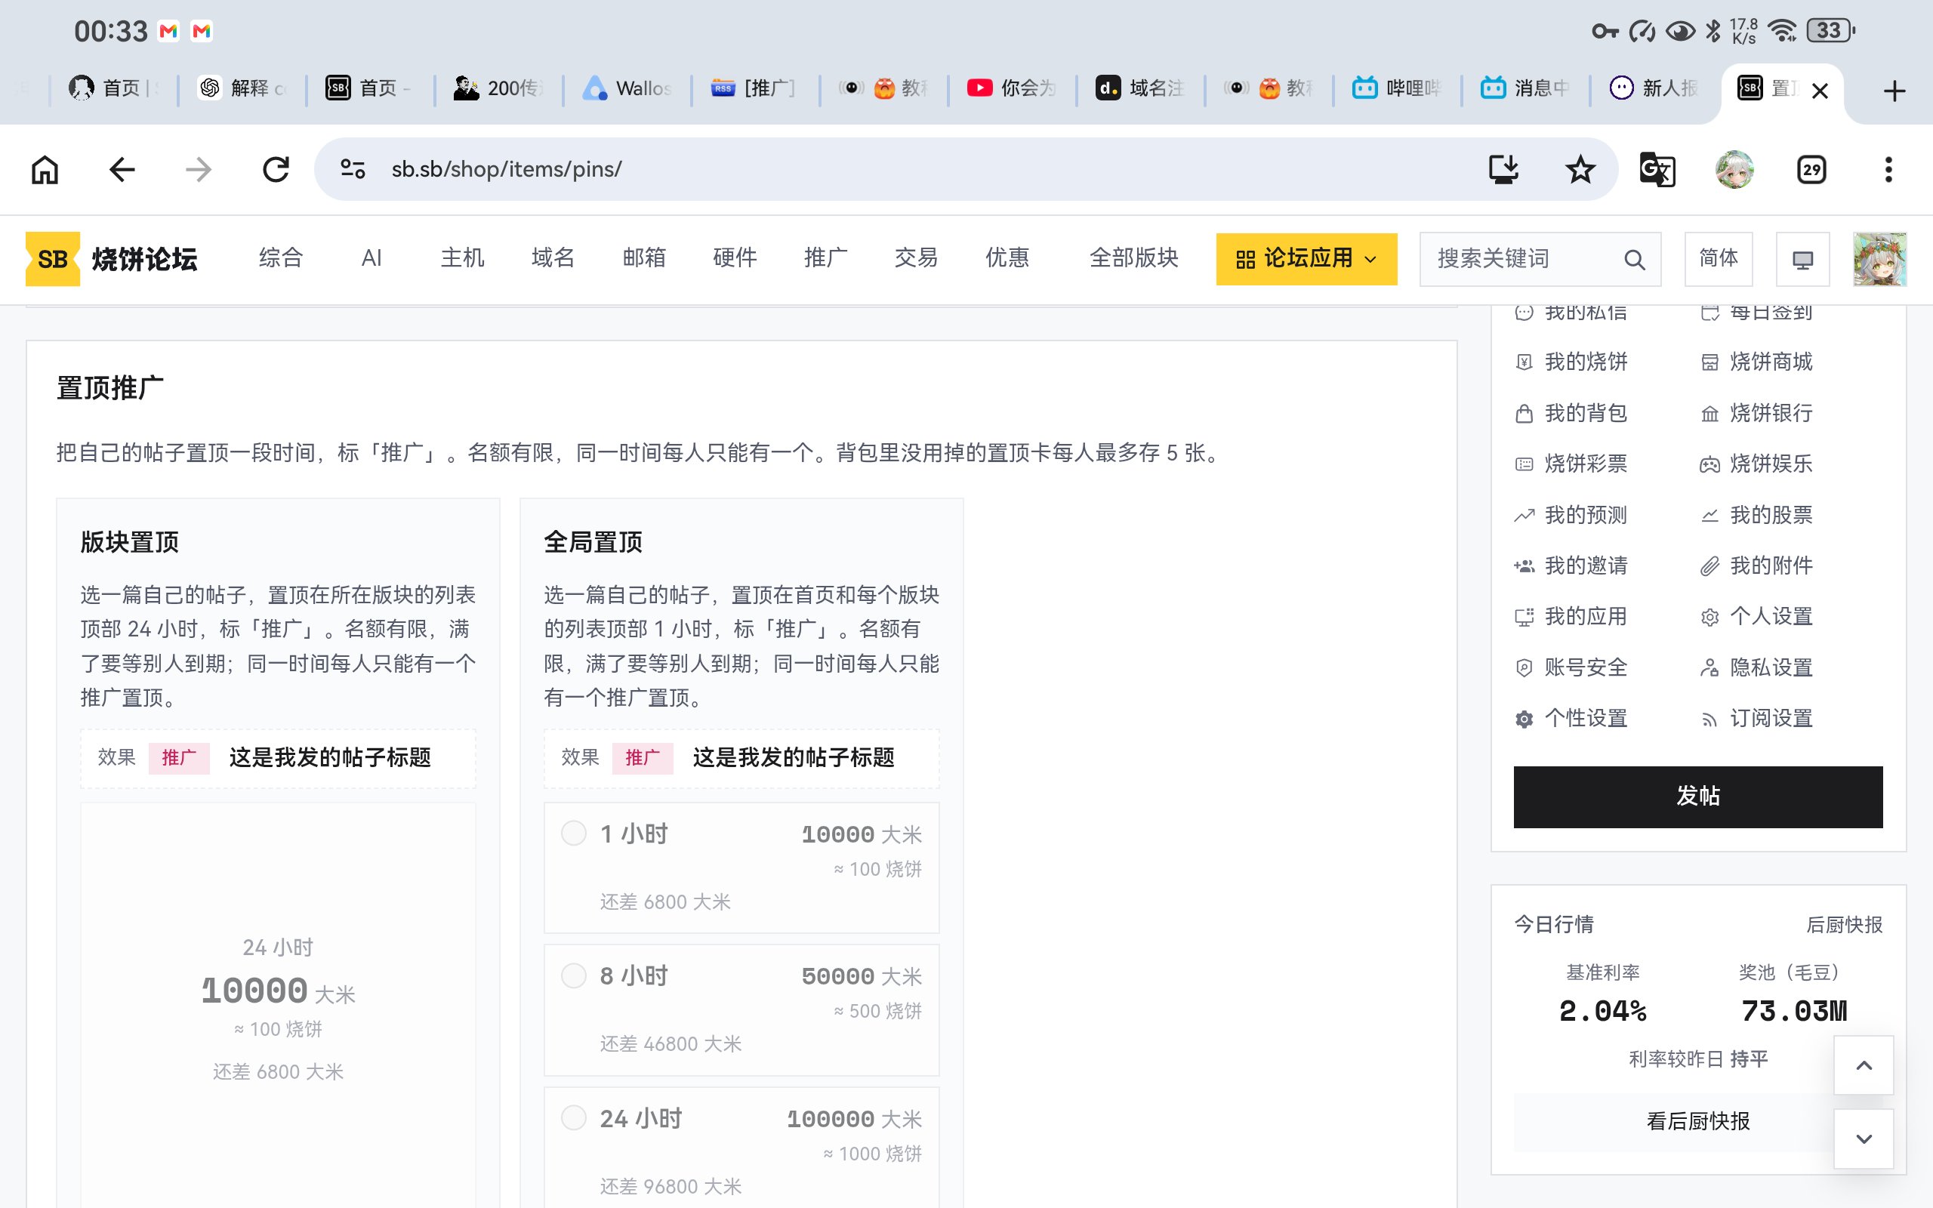Open 后厨快报 link
The image size is (1933, 1208).
[x=1844, y=924]
